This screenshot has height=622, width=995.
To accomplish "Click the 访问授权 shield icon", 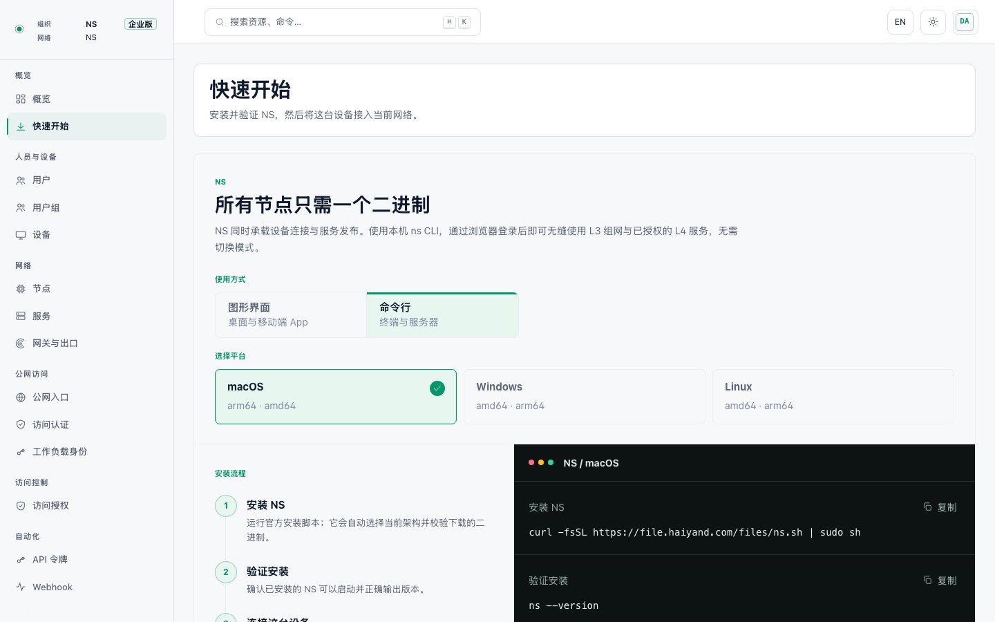I will click(21, 506).
